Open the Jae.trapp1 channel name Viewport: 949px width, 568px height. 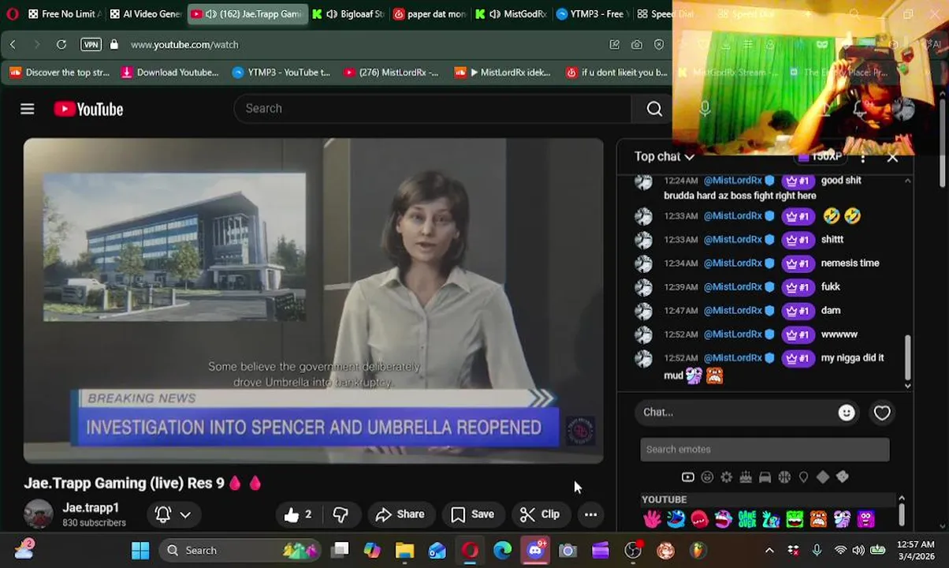click(91, 508)
